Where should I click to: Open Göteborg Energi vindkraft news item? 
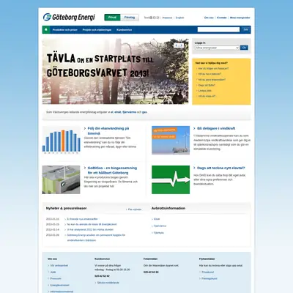(x=96, y=237)
